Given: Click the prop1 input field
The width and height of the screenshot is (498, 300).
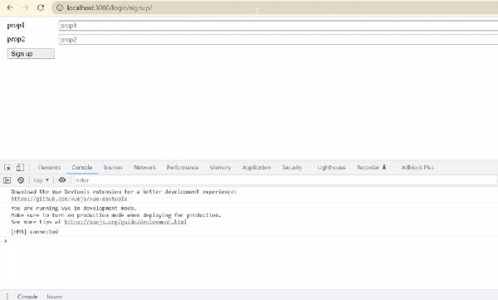Looking at the screenshot, I should pyautogui.click(x=278, y=26).
